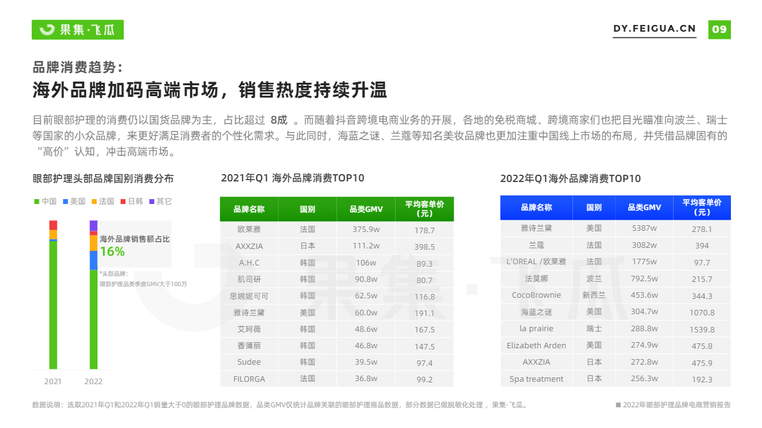Viewport: 762px width, 428px height.
Task: Click the 国别 header in the blue table
Action: click(x=594, y=208)
